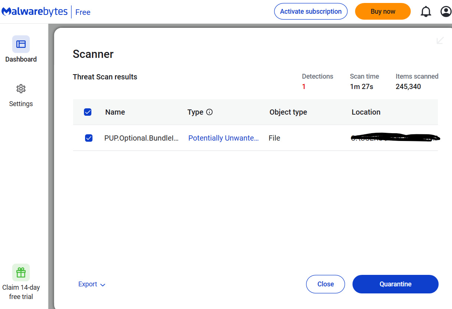This screenshot has height=309, width=452.
Task: Click the Threat Scan results heading
Action: coord(105,77)
